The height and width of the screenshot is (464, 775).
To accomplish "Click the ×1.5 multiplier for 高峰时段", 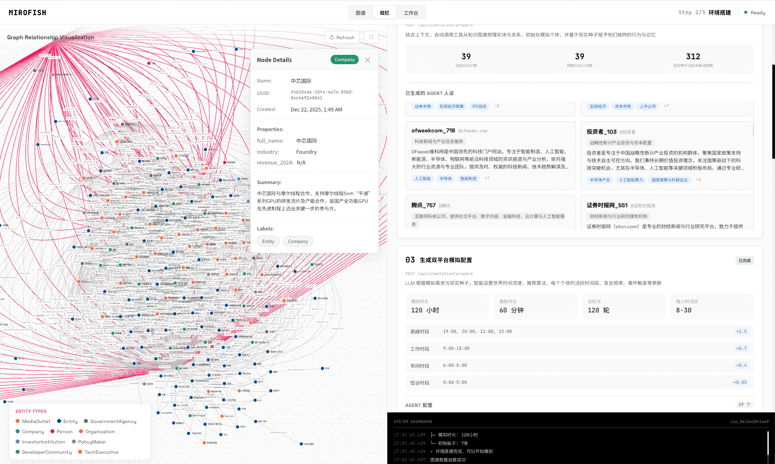I will (742, 331).
